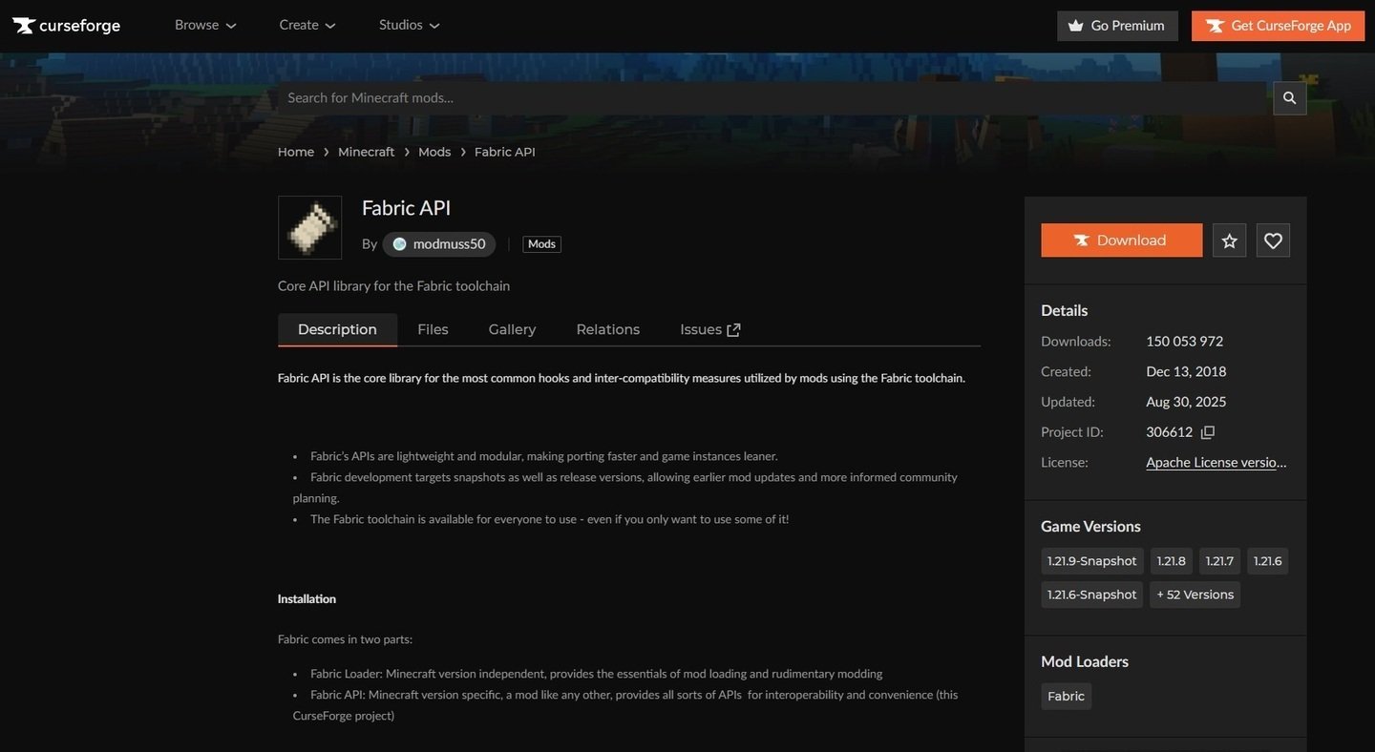Image resolution: width=1375 pixels, height=752 pixels.
Task: Focus the Search for Minecraft mods field
Action: point(775,98)
